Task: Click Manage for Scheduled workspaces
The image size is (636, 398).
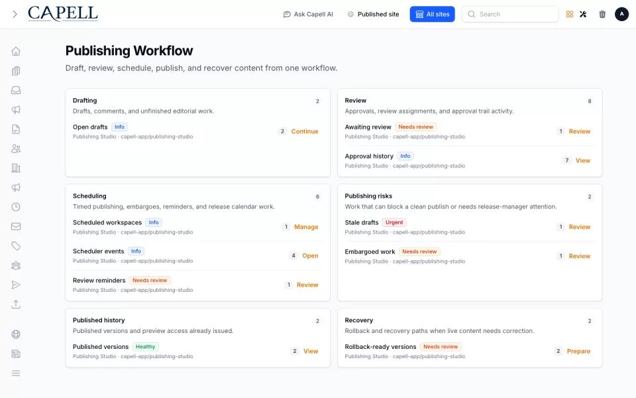Action: click(306, 227)
